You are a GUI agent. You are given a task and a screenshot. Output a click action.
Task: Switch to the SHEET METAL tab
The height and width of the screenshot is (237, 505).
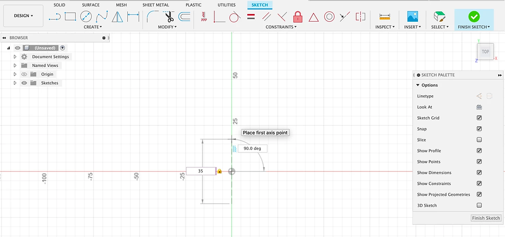tap(156, 5)
